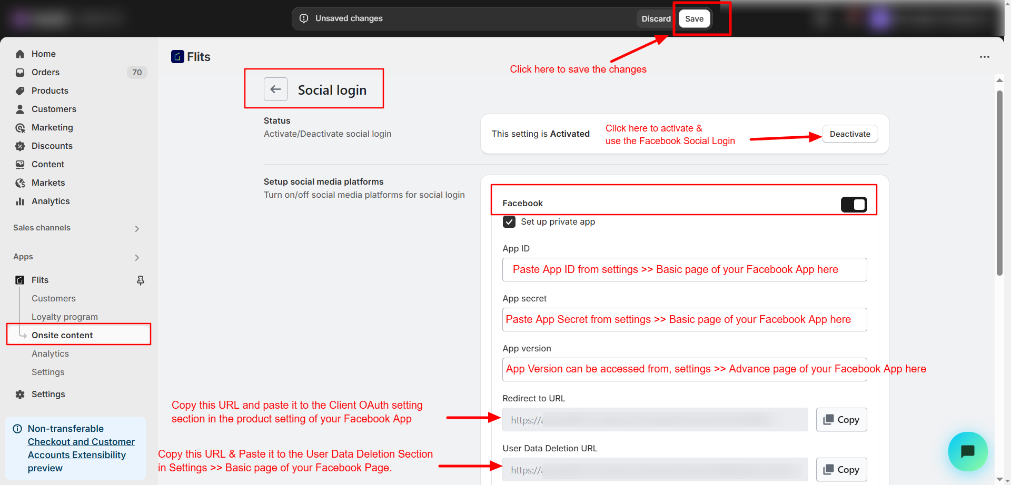Click the Customers person icon
This screenshot has height=485, width=1011.
pos(20,109)
